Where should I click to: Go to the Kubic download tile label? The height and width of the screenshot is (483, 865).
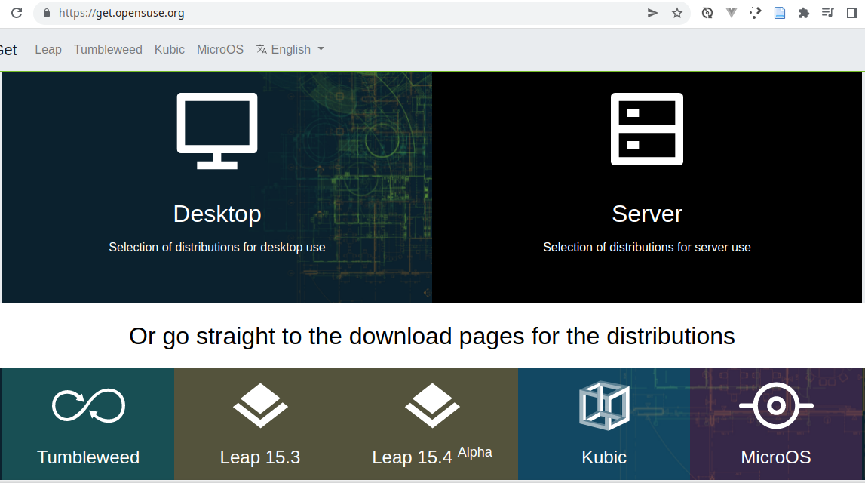click(604, 457)
